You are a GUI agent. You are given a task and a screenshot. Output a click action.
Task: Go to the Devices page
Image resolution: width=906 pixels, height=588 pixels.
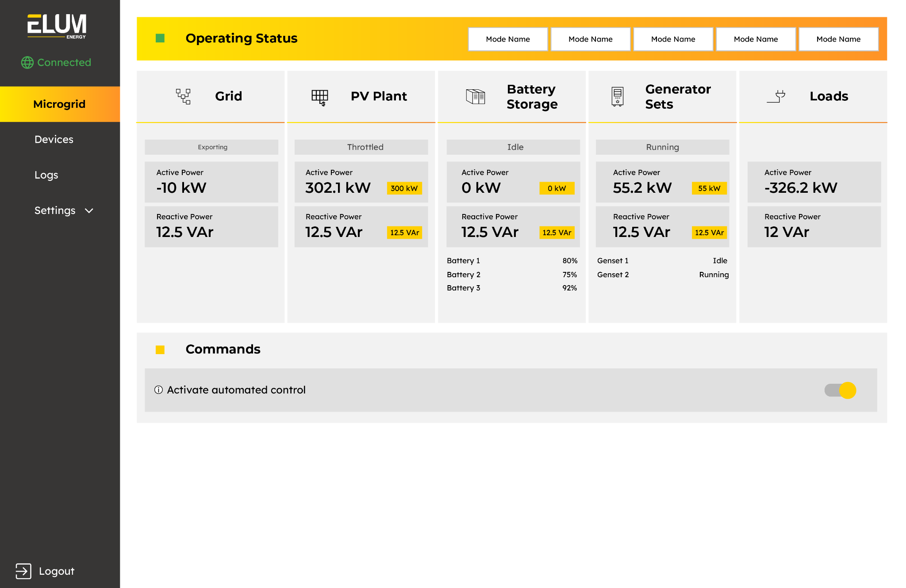coord(54,139)
